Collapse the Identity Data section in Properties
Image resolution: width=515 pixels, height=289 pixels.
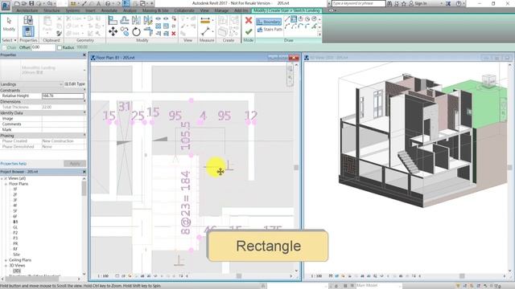pos(84,112)
